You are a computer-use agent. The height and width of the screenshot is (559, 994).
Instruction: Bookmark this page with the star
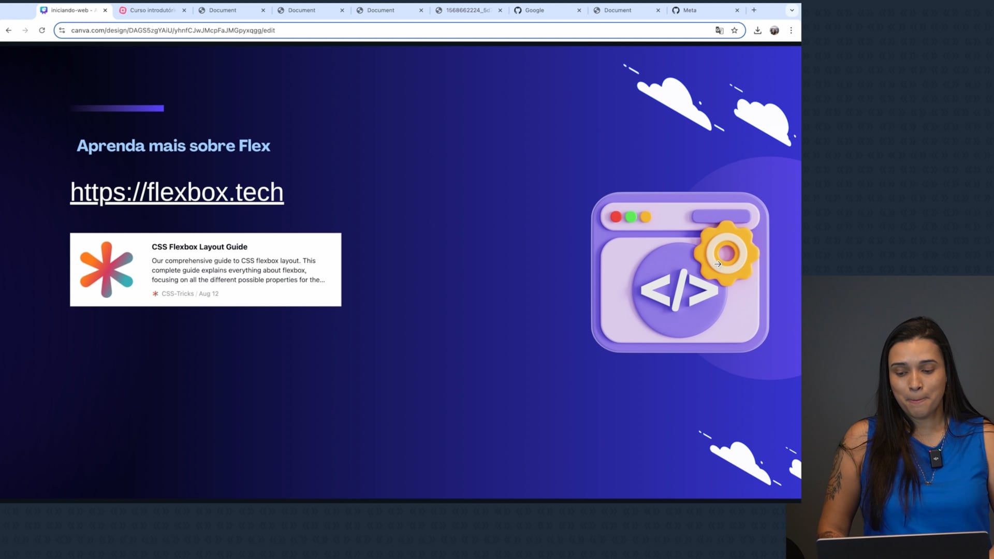(734, 31)
